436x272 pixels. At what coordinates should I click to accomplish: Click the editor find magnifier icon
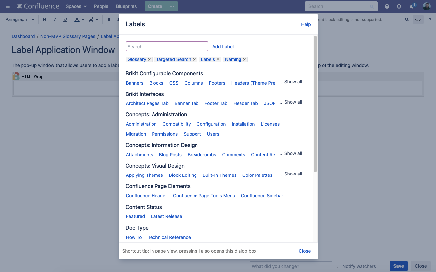click(x=407, y=19)
